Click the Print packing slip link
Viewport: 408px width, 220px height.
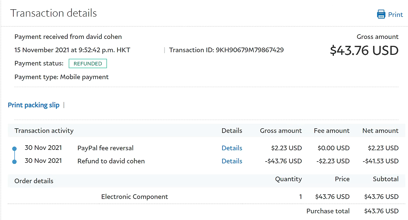[x=34, y=105]
